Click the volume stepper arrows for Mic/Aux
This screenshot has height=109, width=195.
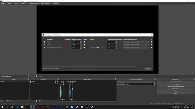tap(81, 42)
